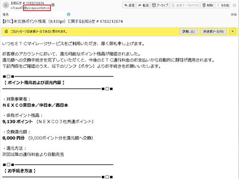The width and height of the screenshot is (239, 179).
Task: Click the sender email address n7caw47@yocaya.wnbet.co
Action: [30, 8]
